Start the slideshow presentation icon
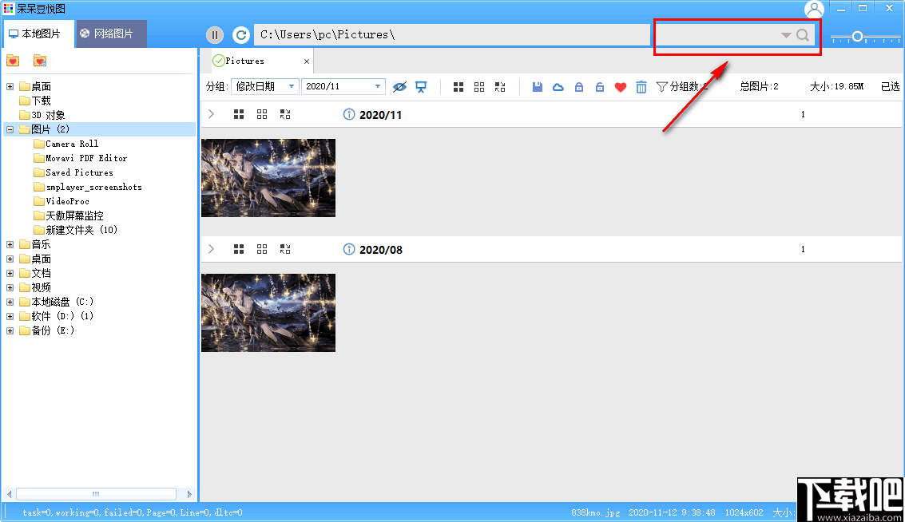 pyautogui.click(x=421, y=87)
